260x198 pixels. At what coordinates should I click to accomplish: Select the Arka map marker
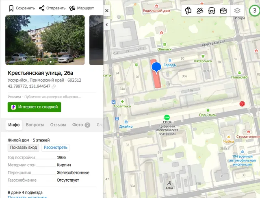point(169,183)
